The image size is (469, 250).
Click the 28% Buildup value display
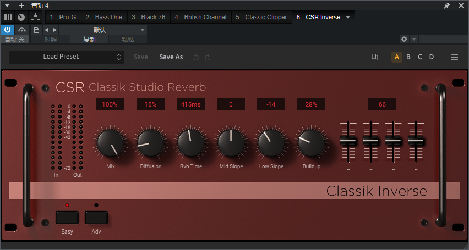pos(311,104)
